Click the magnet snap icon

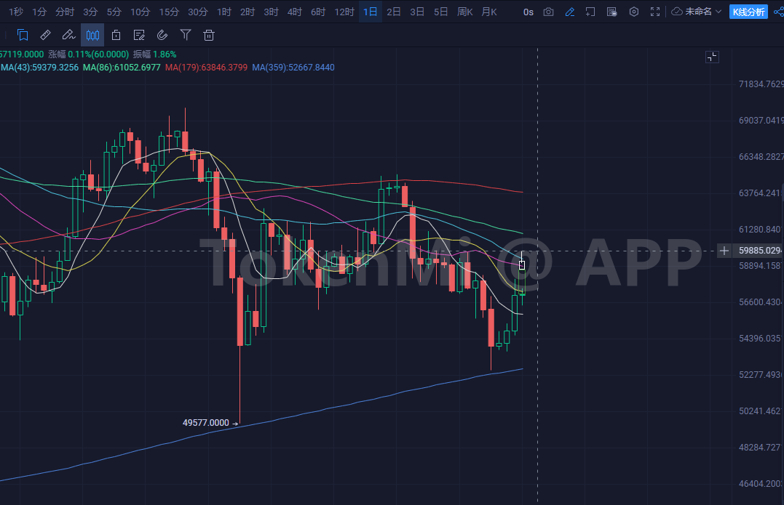tap(162, 35)
